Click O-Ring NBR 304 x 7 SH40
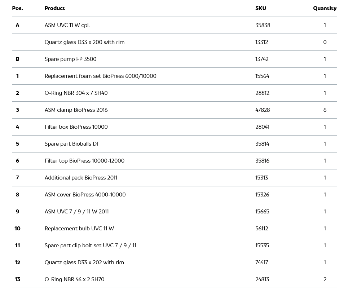The height and width of the screenshot is (292, 348). [x=76, y=93]
